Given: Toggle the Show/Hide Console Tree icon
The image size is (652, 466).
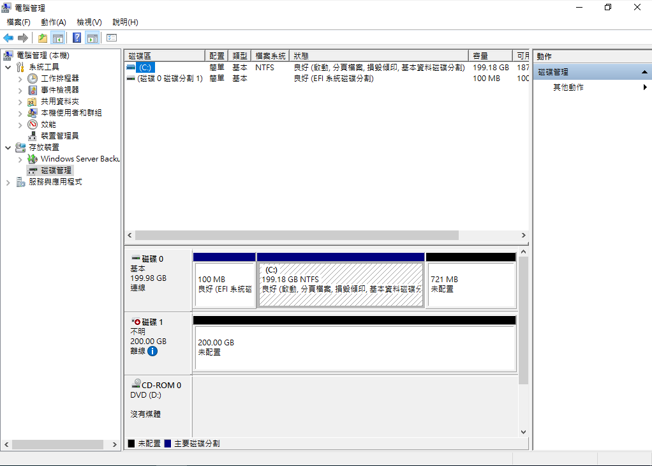Looking at the screenshot, I should pyautogui.click(x=57, y=38).
